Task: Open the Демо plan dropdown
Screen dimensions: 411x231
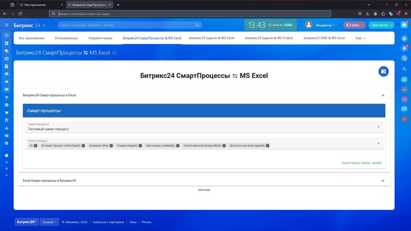Action: point(354,25)
